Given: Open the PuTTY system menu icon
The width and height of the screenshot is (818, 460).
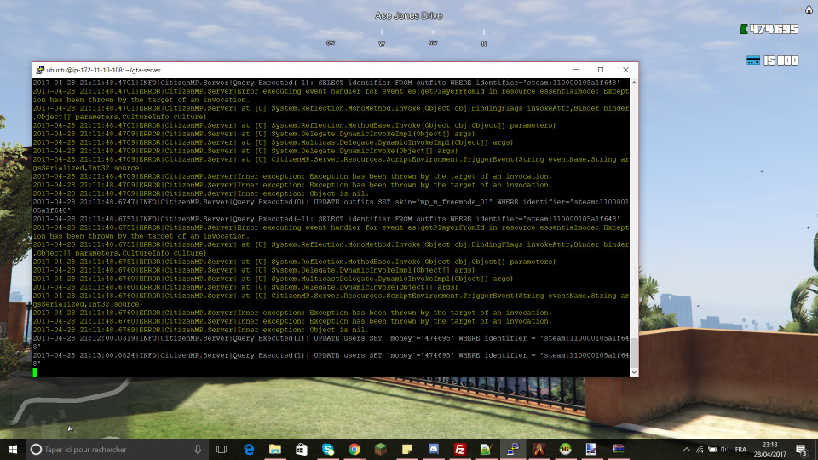Looking at the screenshot, I should [x=40, y=70].
